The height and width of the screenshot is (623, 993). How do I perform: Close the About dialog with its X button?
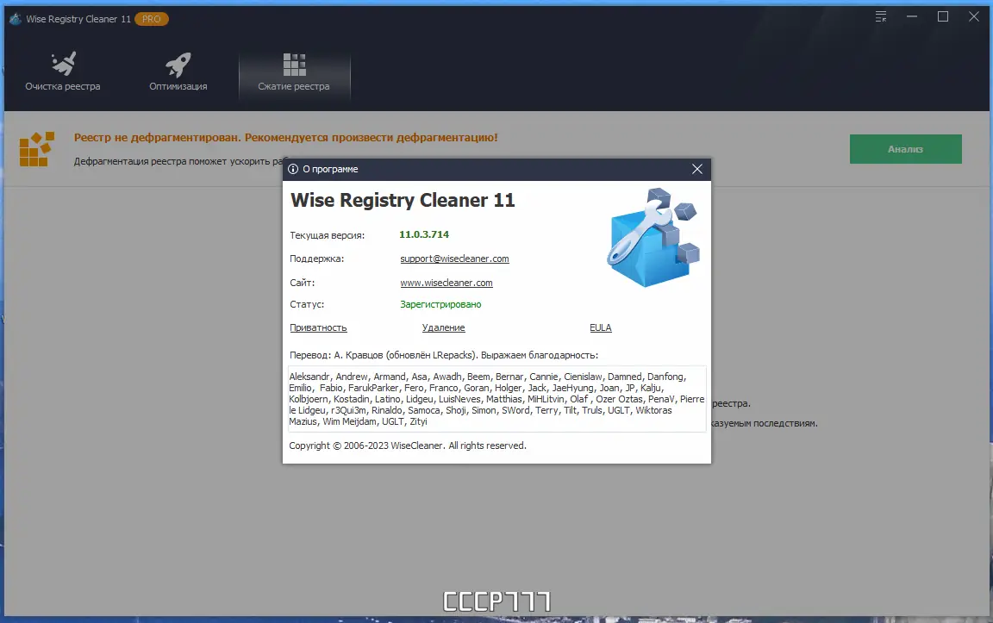click(x=697, y=169)
